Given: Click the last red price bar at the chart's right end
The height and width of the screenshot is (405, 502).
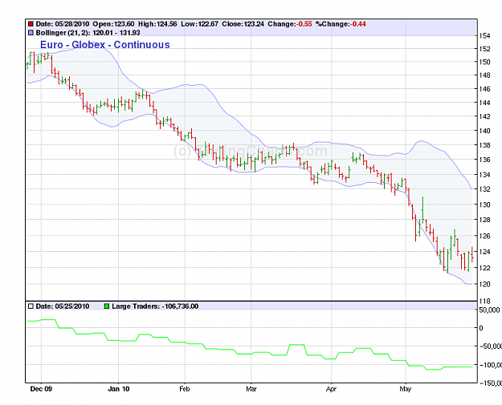Looking at the screenshot, I should 472,254.
